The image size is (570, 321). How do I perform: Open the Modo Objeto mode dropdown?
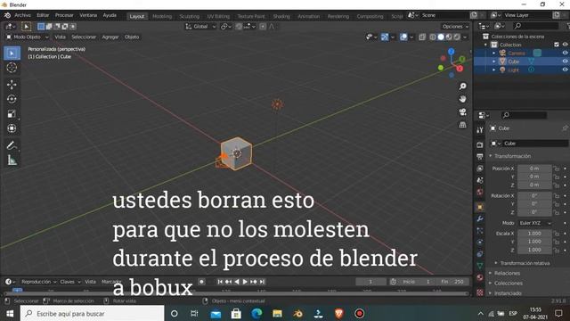point(27,37)
